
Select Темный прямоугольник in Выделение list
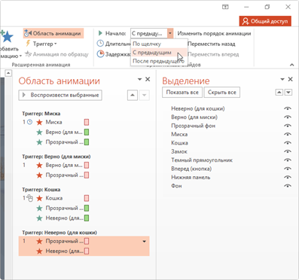[x=202, y=160]
